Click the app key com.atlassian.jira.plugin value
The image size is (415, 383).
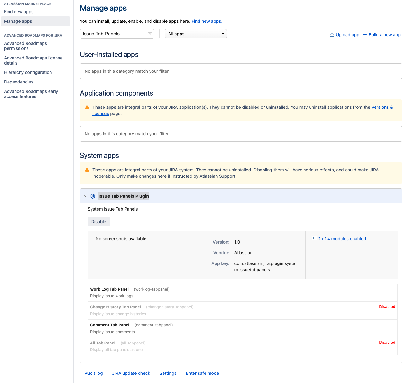click(265, 267)
